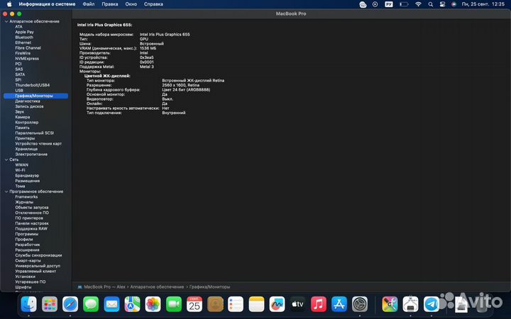Click the date and time display

pyautogui.click(x=483, y=4)
